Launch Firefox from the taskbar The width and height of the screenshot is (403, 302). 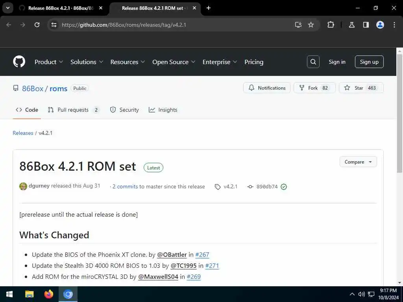pyautogui.click(x=48, y=294)
